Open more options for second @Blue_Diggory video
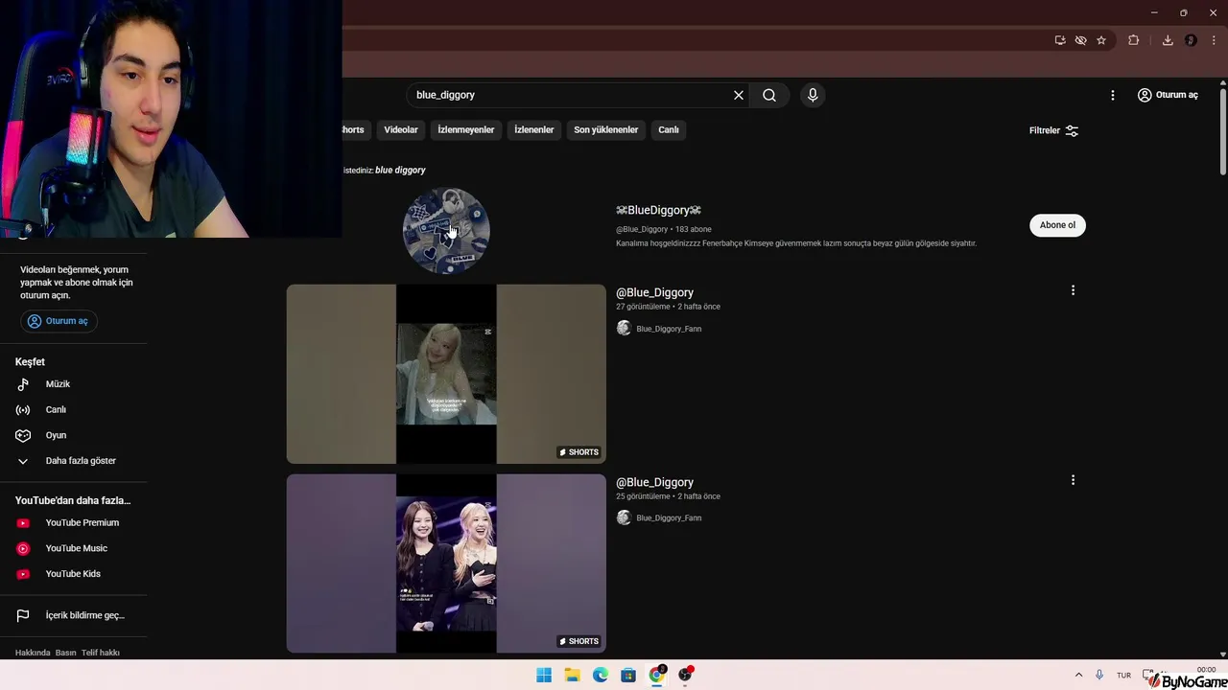 (1073, 480)
